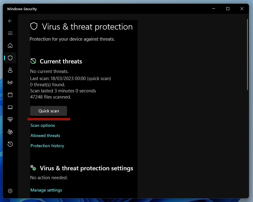Open Protection history clock icon in sidebar

click(x=10, y=144)
